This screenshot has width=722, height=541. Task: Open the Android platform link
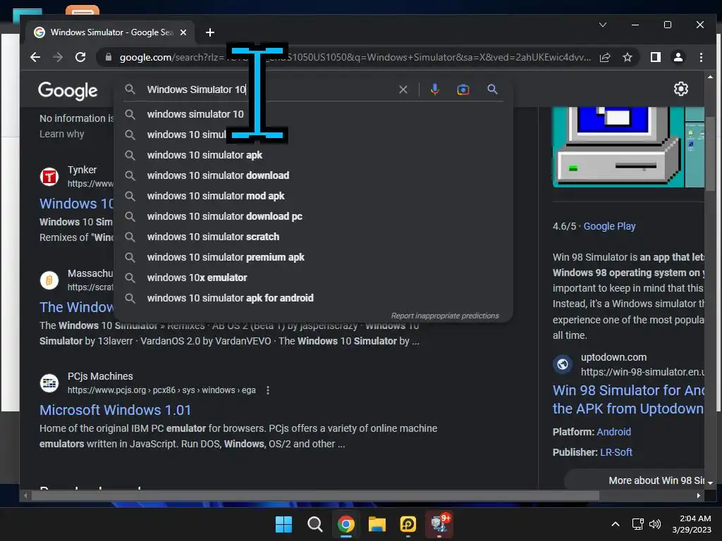(x=613, y=432)
